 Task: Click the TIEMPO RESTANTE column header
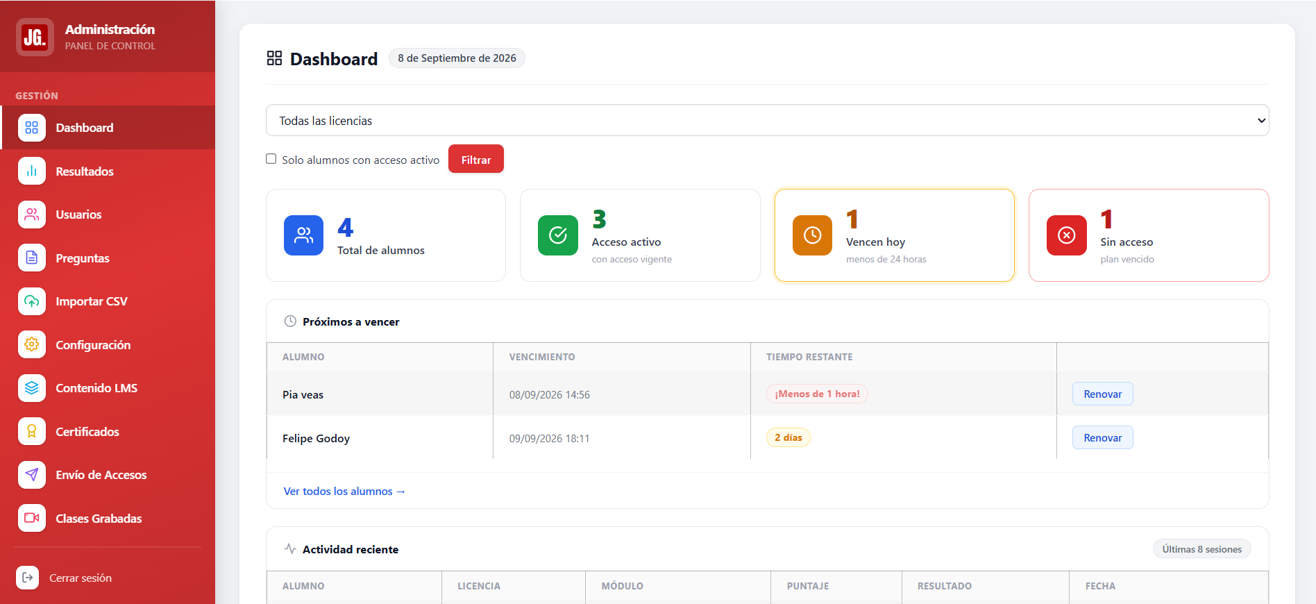point(809,357)
